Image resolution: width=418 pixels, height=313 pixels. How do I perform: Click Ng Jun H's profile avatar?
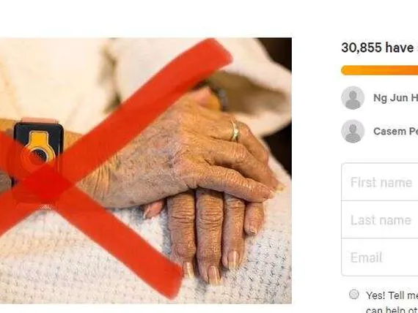point(353,97)
